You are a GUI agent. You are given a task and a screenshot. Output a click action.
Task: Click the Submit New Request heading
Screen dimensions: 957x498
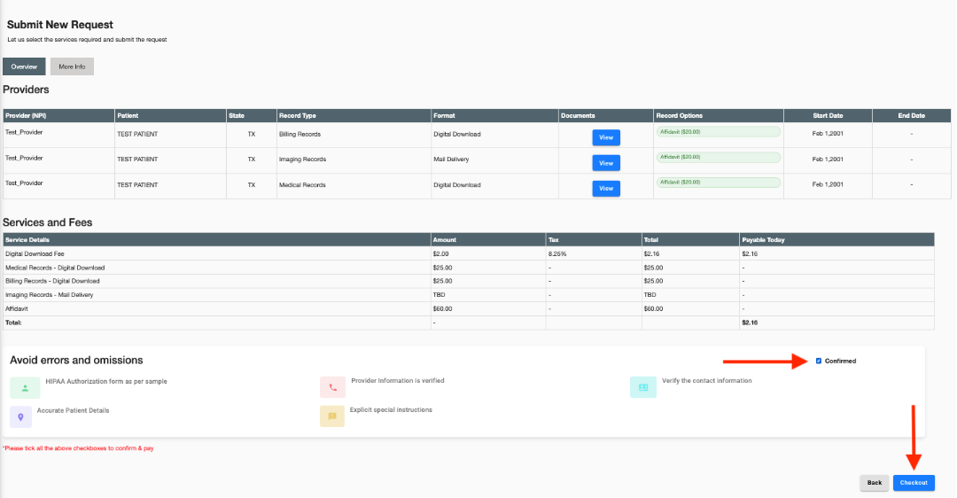pos(60,25)
